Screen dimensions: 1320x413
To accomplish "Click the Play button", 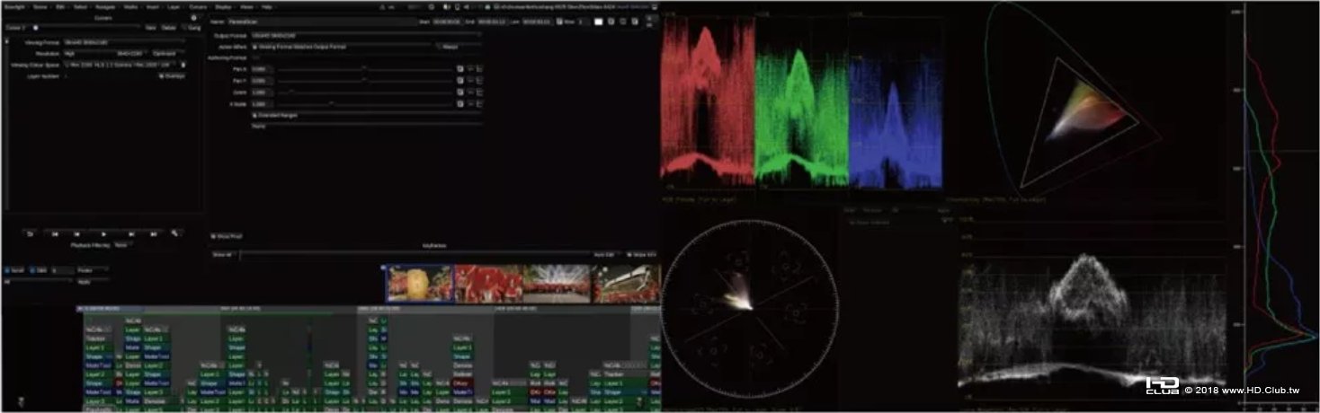I will click(103, 233).
